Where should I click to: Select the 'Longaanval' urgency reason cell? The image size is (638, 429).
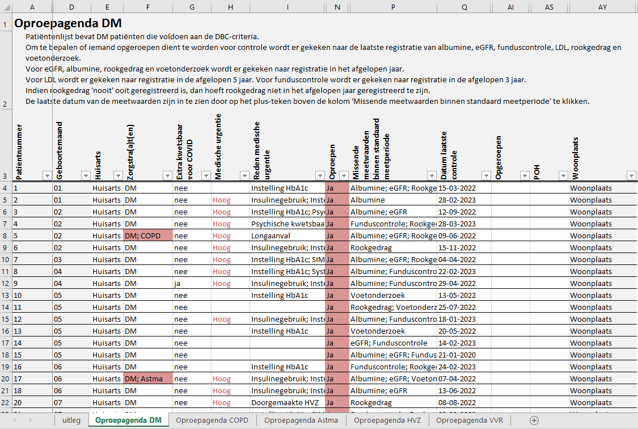pos(288,235)
